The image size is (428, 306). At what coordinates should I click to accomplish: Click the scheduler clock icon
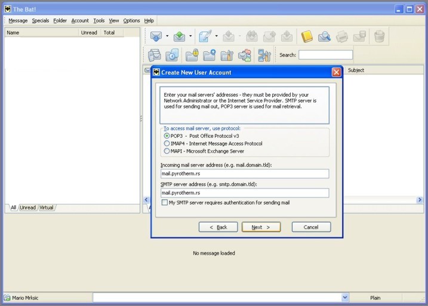tap(172, 55)
